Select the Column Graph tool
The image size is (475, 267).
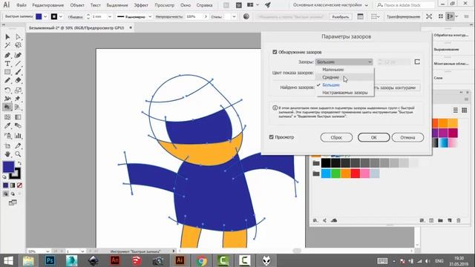(x=18, y=136)
